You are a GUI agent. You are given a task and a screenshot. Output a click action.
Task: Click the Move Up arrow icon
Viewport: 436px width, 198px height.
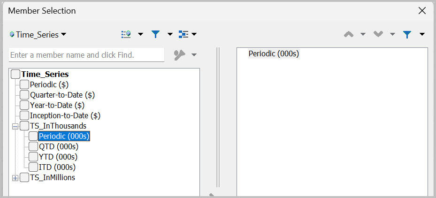(349, 34)
